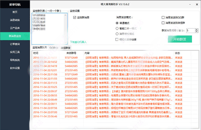The height and width of the screenshot is (130, 201).
Task: Increase the 群发消息间隔 seconds value
Action: pyautogui.click(x=197, y=29)
